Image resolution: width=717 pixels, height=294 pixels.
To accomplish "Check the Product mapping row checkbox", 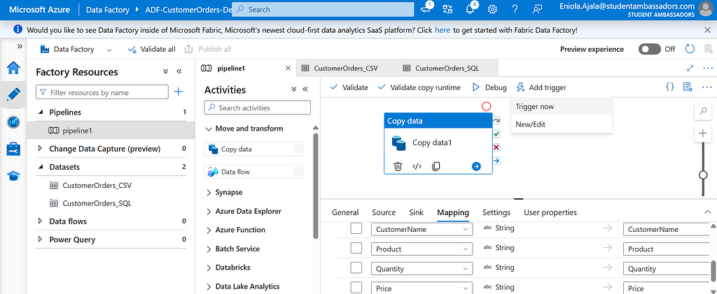I will 356,249.
